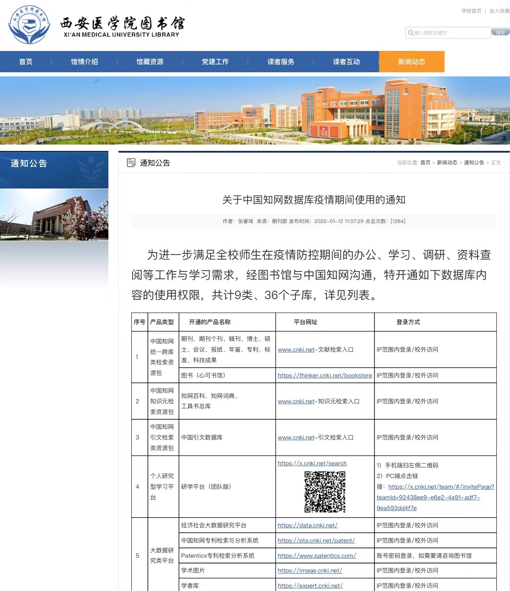Click the notice document icon beside 通知公告
Screen dimensions: 510x591
click(131, 163)
